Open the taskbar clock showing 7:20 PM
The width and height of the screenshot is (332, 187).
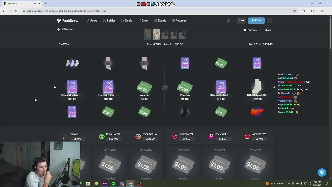(x=317, y=184)
